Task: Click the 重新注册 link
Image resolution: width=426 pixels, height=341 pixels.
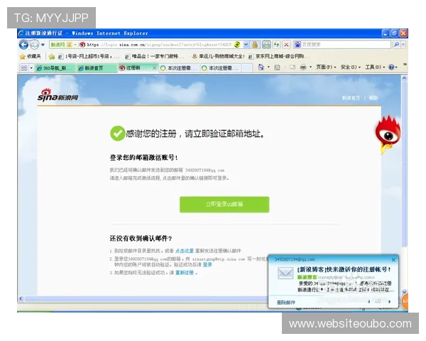Action: pyautogui.click(x=185, y=273)
